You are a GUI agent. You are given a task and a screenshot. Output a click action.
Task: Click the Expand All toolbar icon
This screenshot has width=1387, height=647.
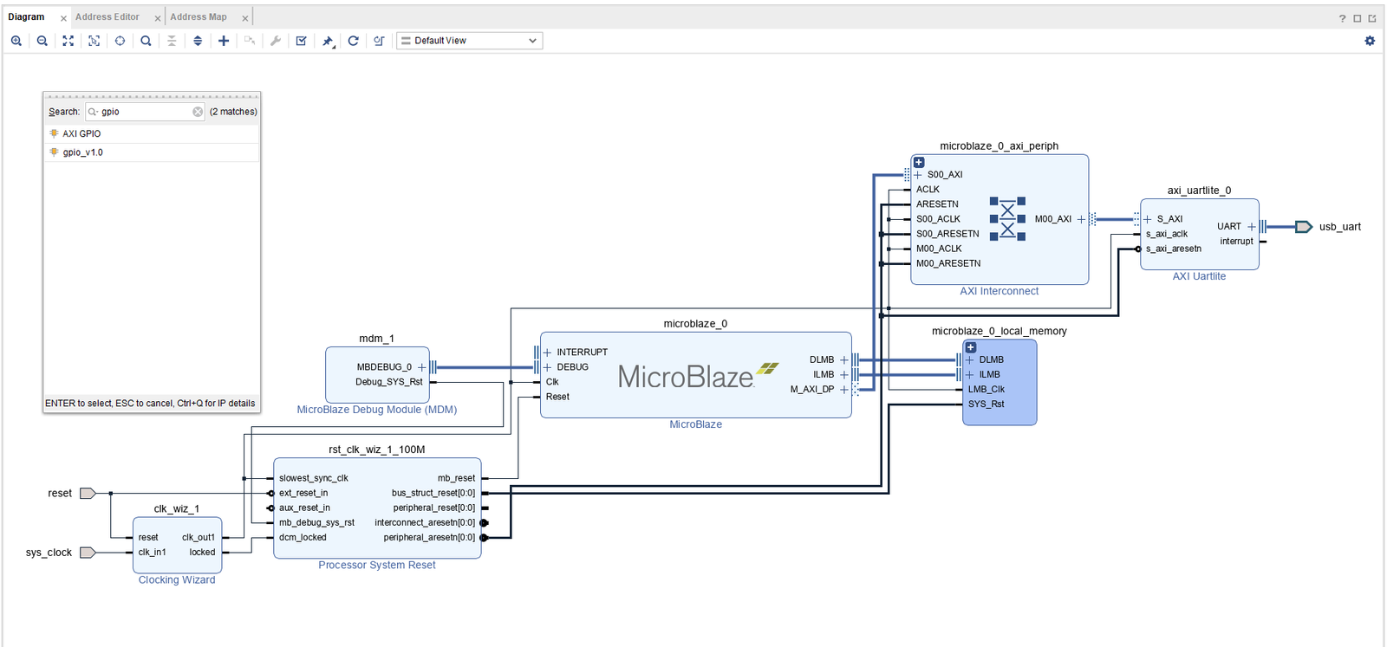(x=198, y=41)
